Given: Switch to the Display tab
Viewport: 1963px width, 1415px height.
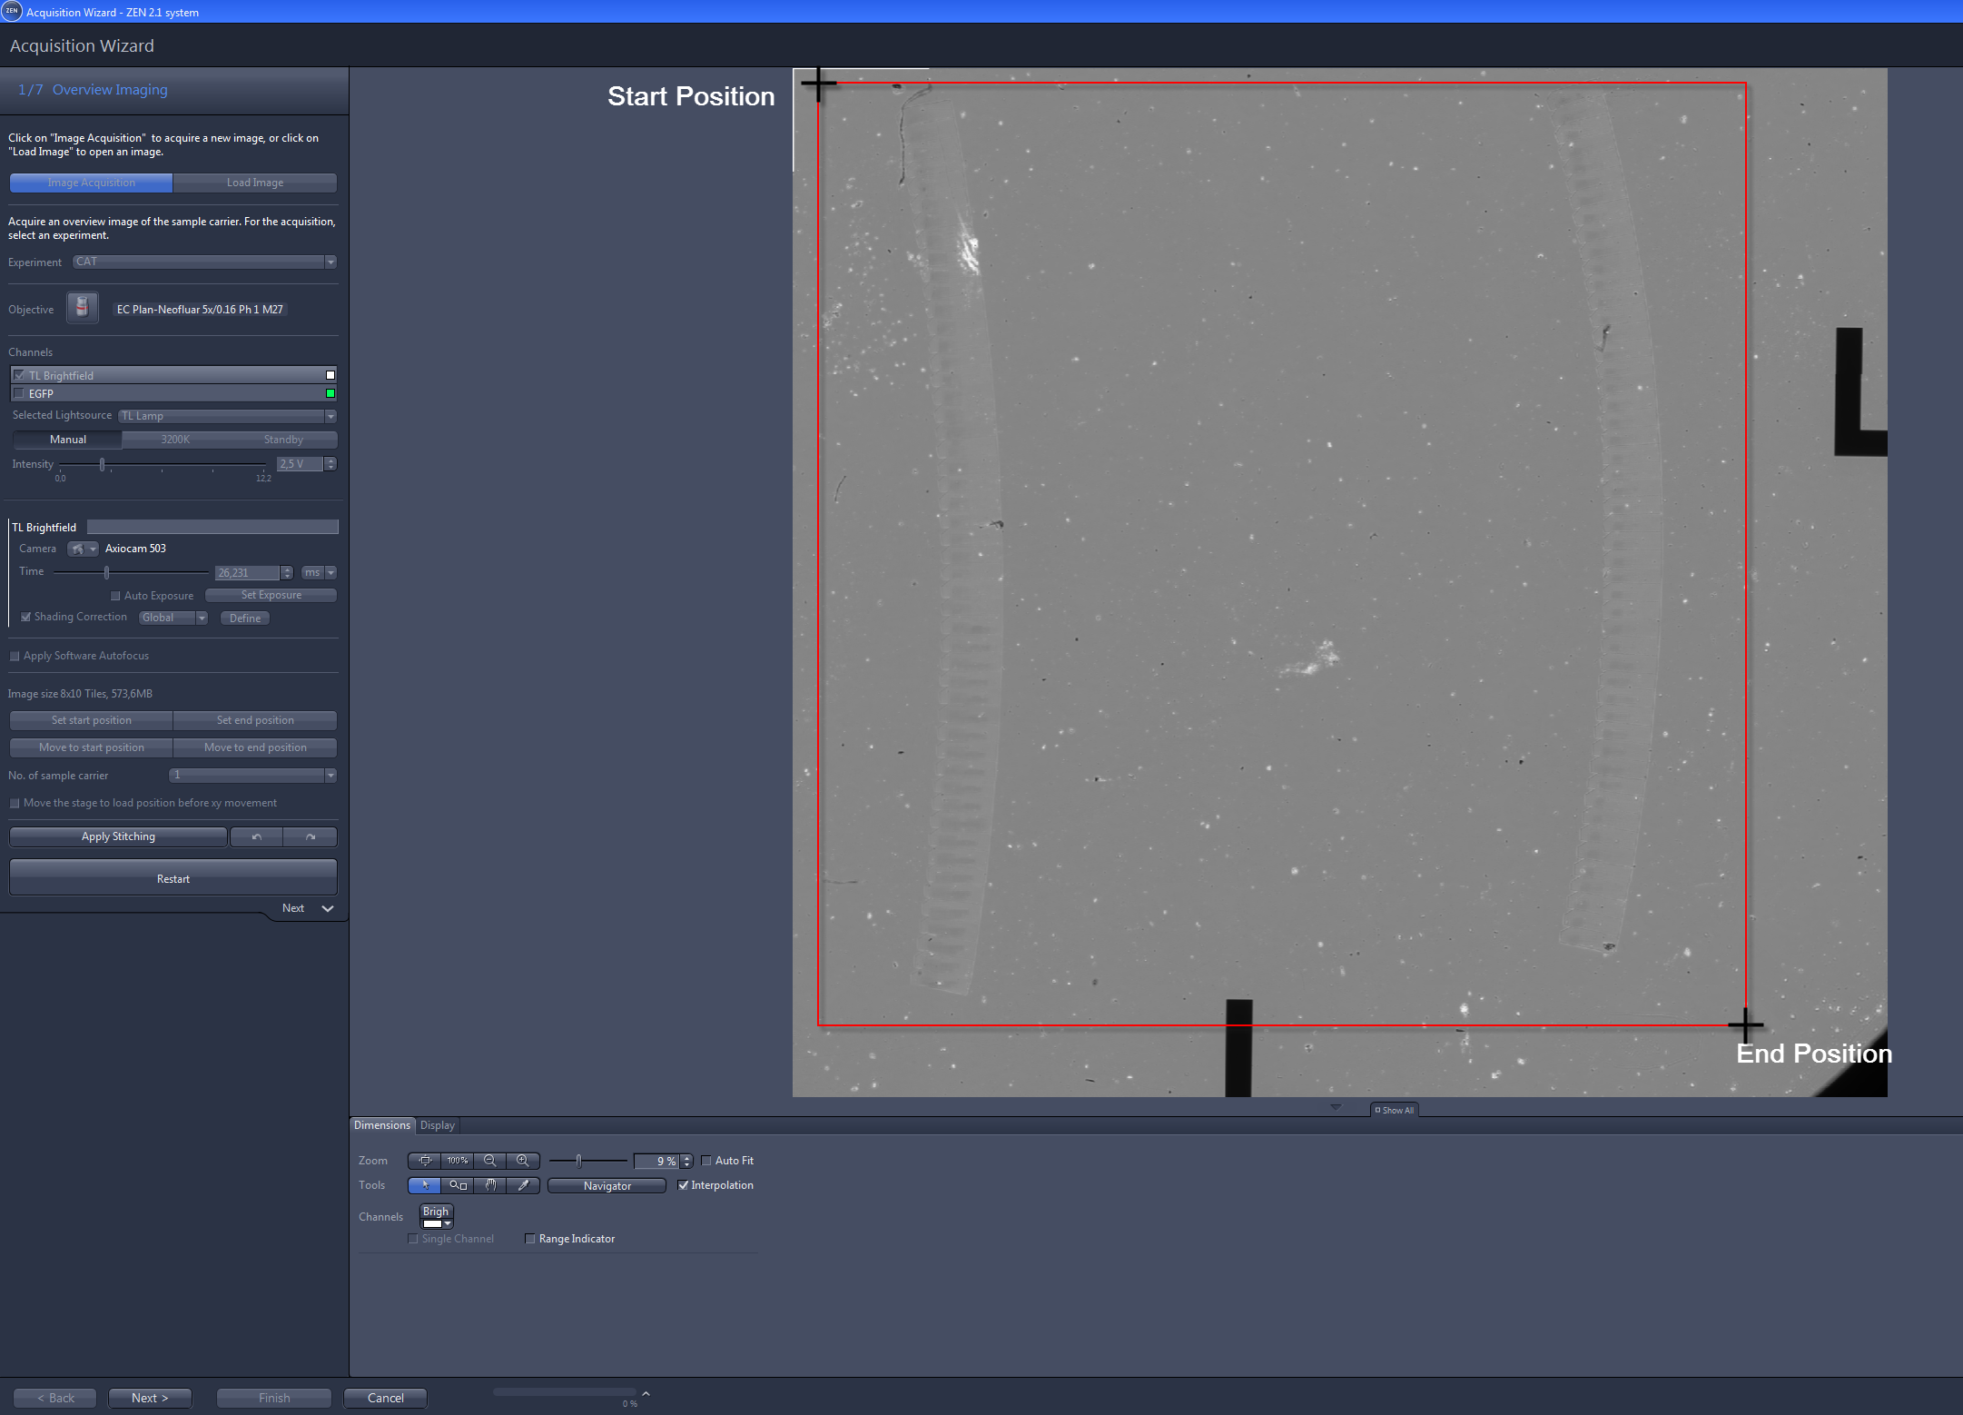Looking at the screenshot, I should click(x=437, y=1125).
